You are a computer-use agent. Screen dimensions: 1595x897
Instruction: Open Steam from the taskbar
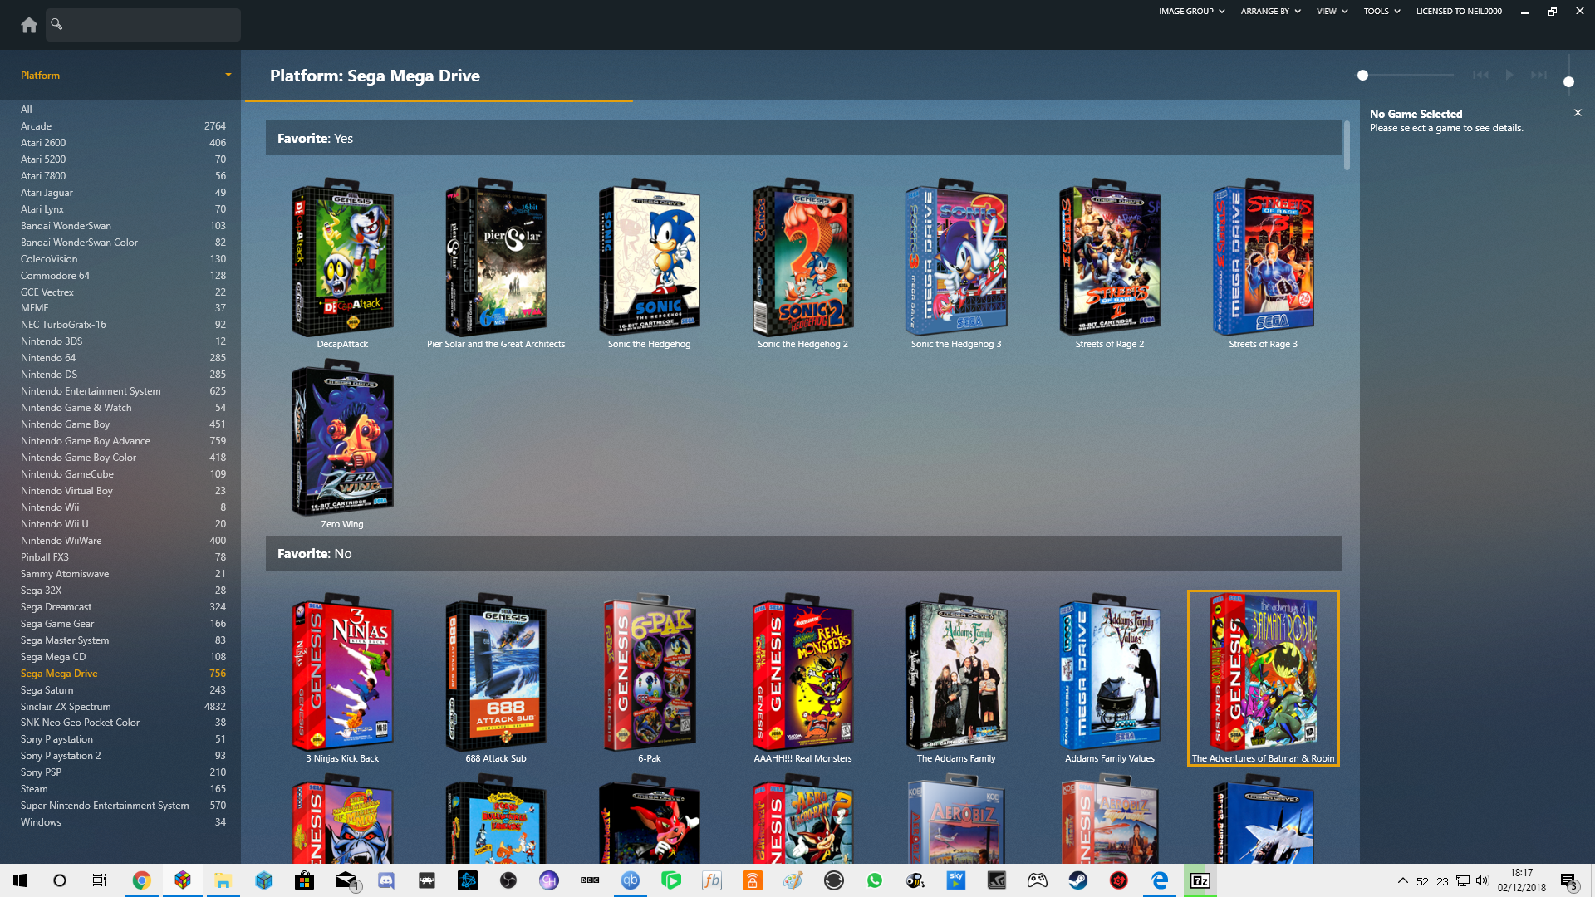tap(1078, 880)
